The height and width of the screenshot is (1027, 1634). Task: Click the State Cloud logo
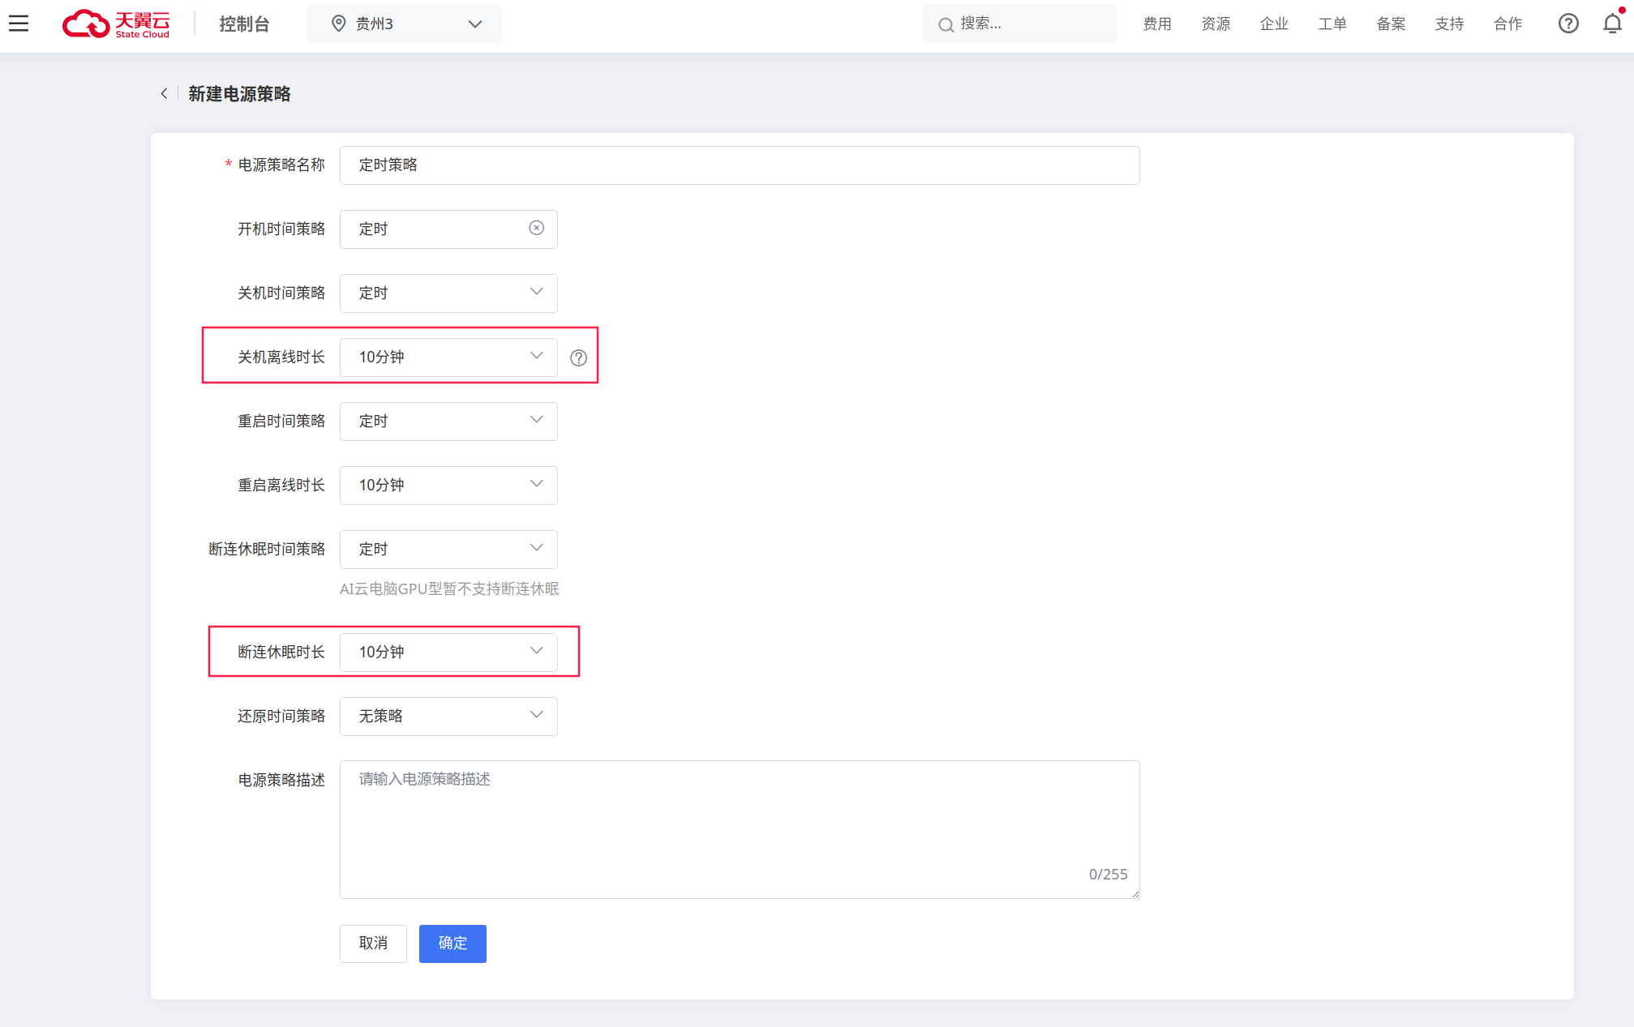(x=117, y=24)
